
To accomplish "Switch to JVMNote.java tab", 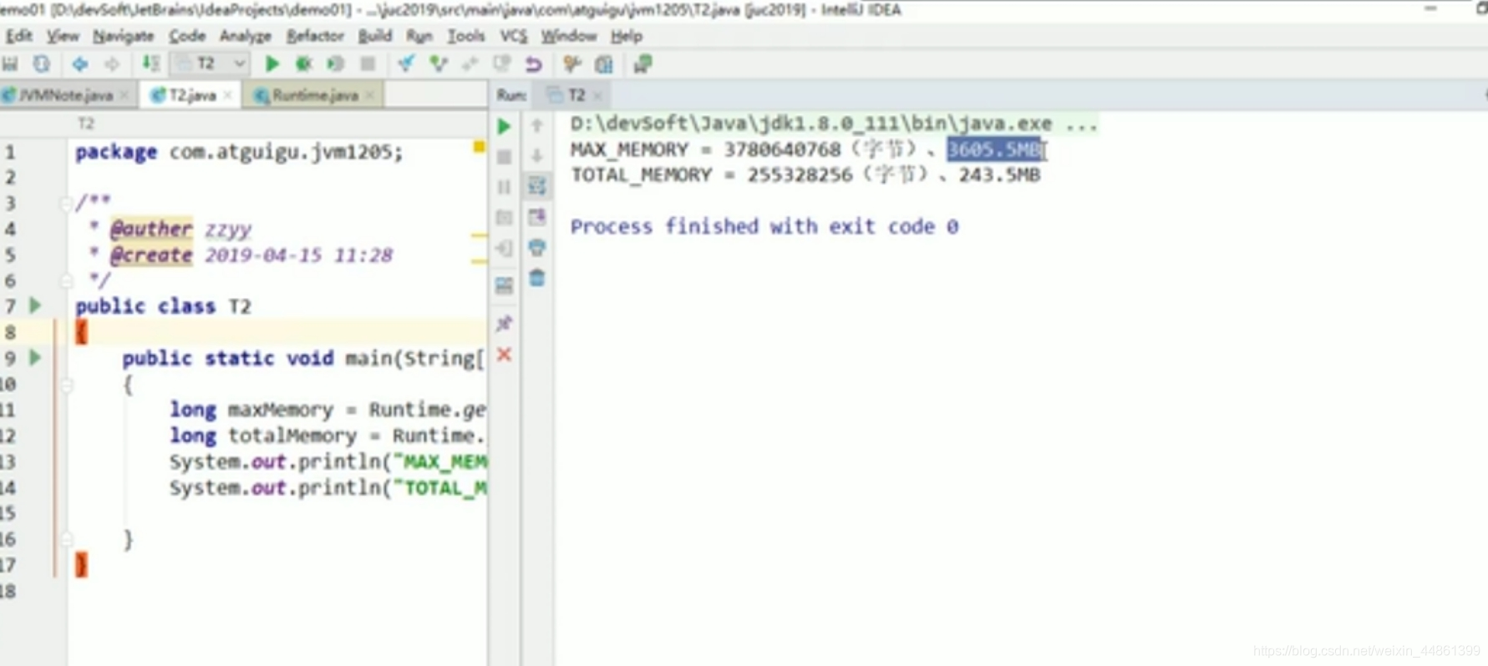I will [x=65, y=95].
